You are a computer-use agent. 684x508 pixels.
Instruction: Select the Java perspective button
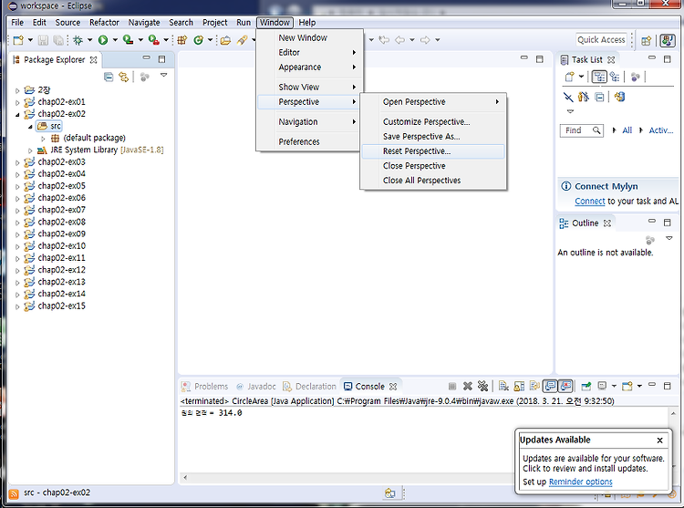[x=667, y=40]
